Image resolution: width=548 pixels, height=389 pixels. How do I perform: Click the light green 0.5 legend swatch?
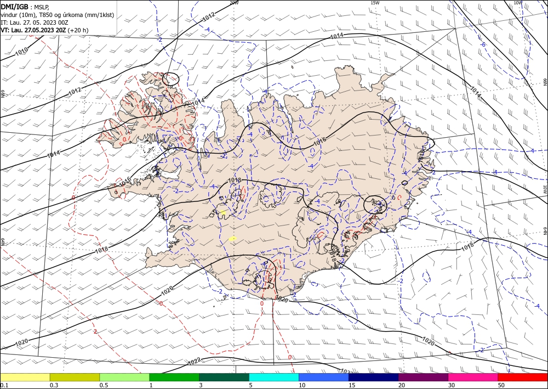click(124, 377)
